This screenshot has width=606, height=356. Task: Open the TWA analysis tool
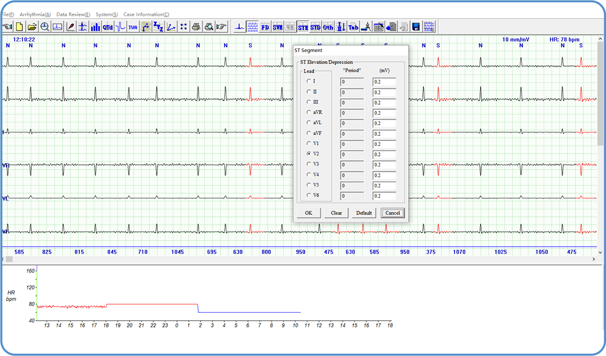(133, 27)
